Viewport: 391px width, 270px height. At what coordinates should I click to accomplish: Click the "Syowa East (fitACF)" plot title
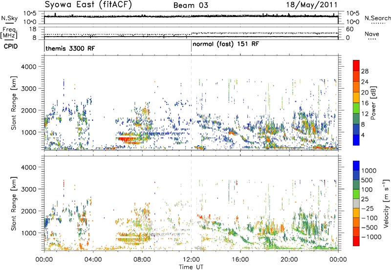(88, 4)
